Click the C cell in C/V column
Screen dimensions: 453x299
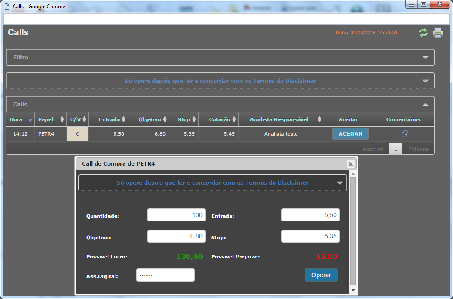point(78,134)
